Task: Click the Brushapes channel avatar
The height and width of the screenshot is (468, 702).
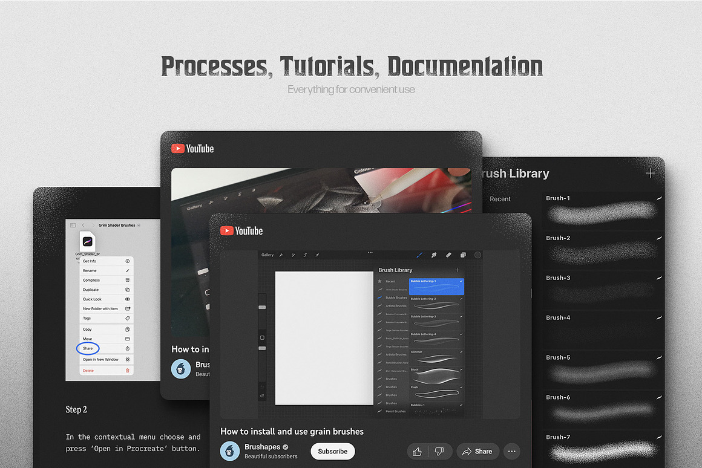Action: [x=230, y=451]
